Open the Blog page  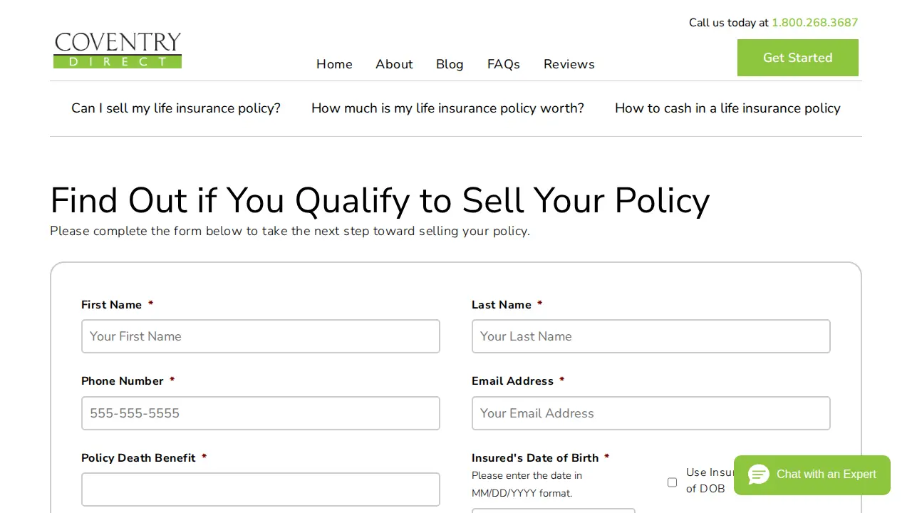(x=450, y=64)
